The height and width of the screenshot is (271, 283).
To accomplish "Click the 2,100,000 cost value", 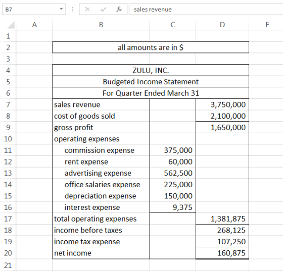I will 222,116.
